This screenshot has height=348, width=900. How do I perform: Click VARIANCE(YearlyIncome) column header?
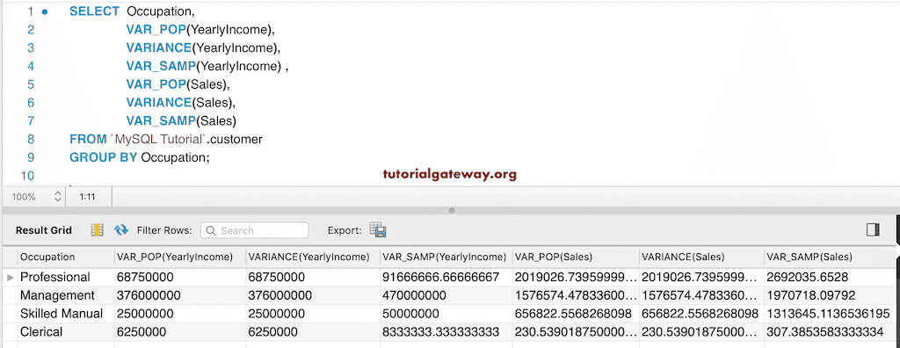click(313, 257)
